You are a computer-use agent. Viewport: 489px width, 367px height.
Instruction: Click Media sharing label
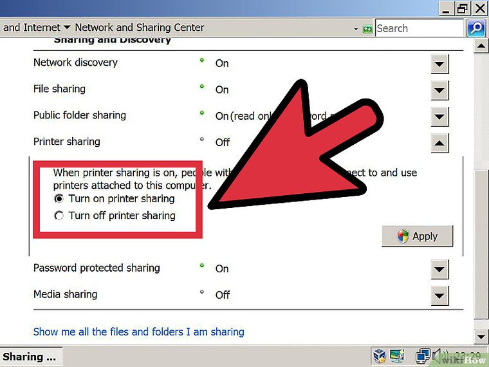tap(65, 294)
